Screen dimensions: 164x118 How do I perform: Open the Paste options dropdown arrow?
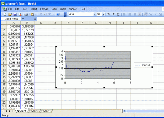pos(36,14)
